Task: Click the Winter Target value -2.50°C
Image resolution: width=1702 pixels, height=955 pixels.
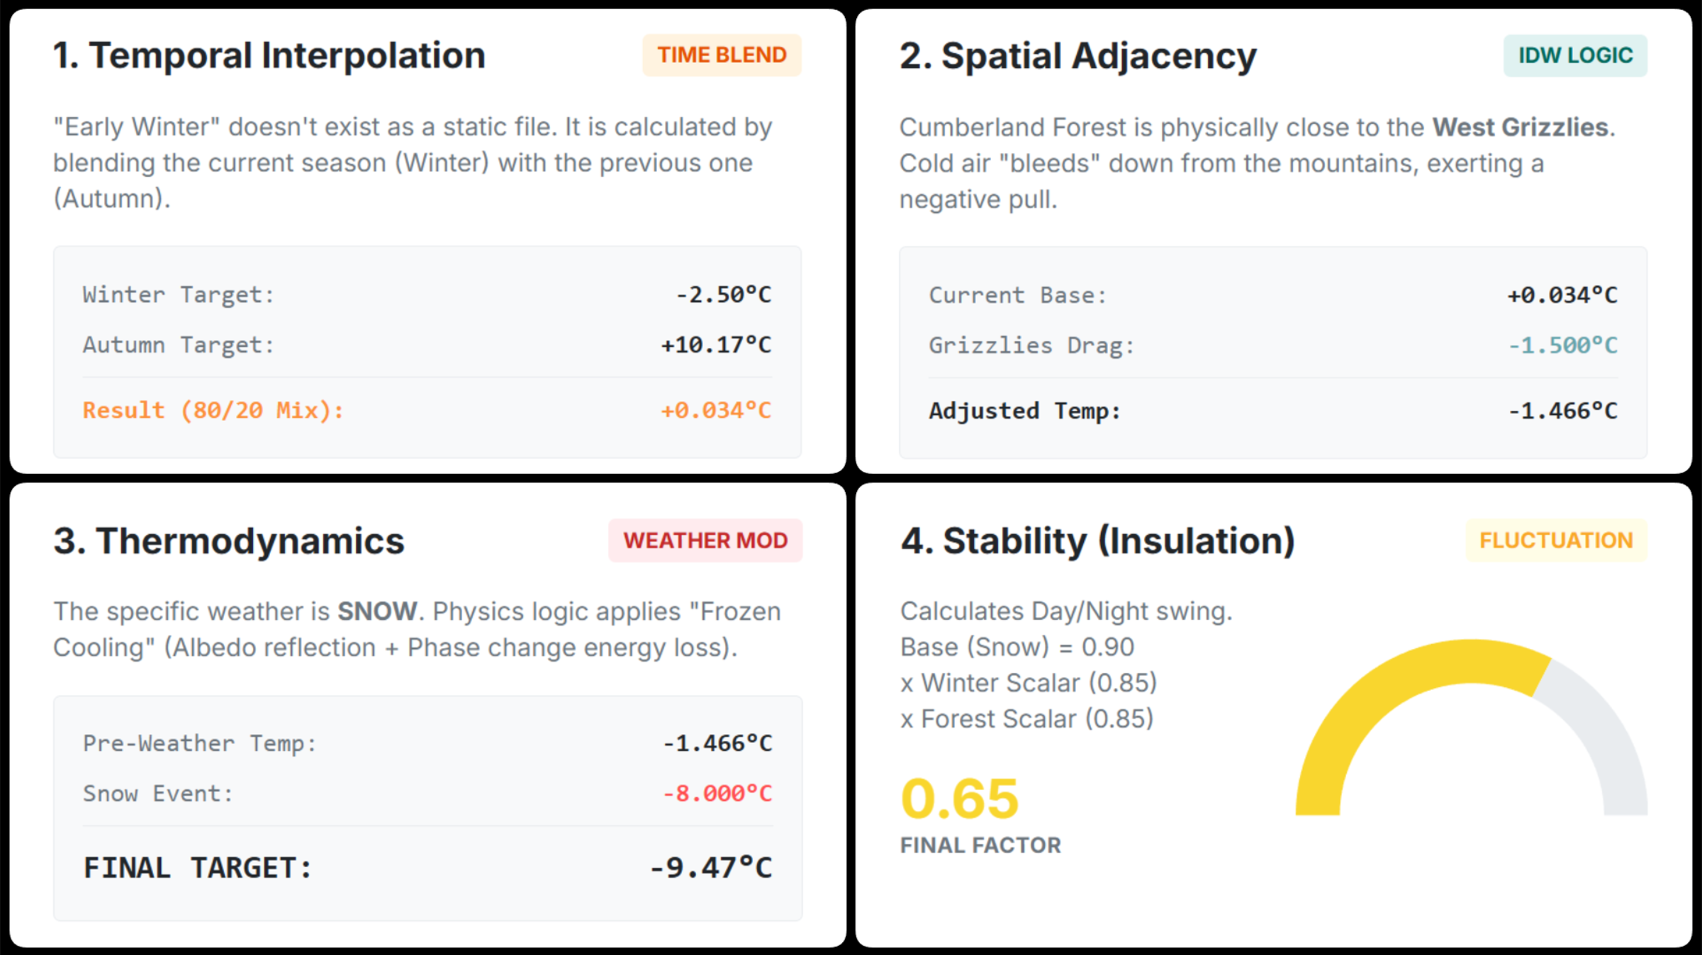Action: pyautogui.click(x=723, y=295)
